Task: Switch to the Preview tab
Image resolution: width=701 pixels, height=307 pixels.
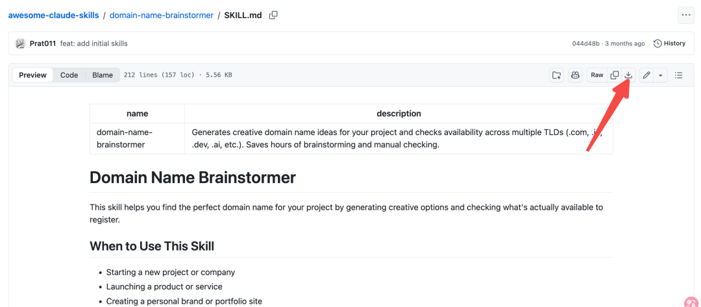Action: point(32,75)
